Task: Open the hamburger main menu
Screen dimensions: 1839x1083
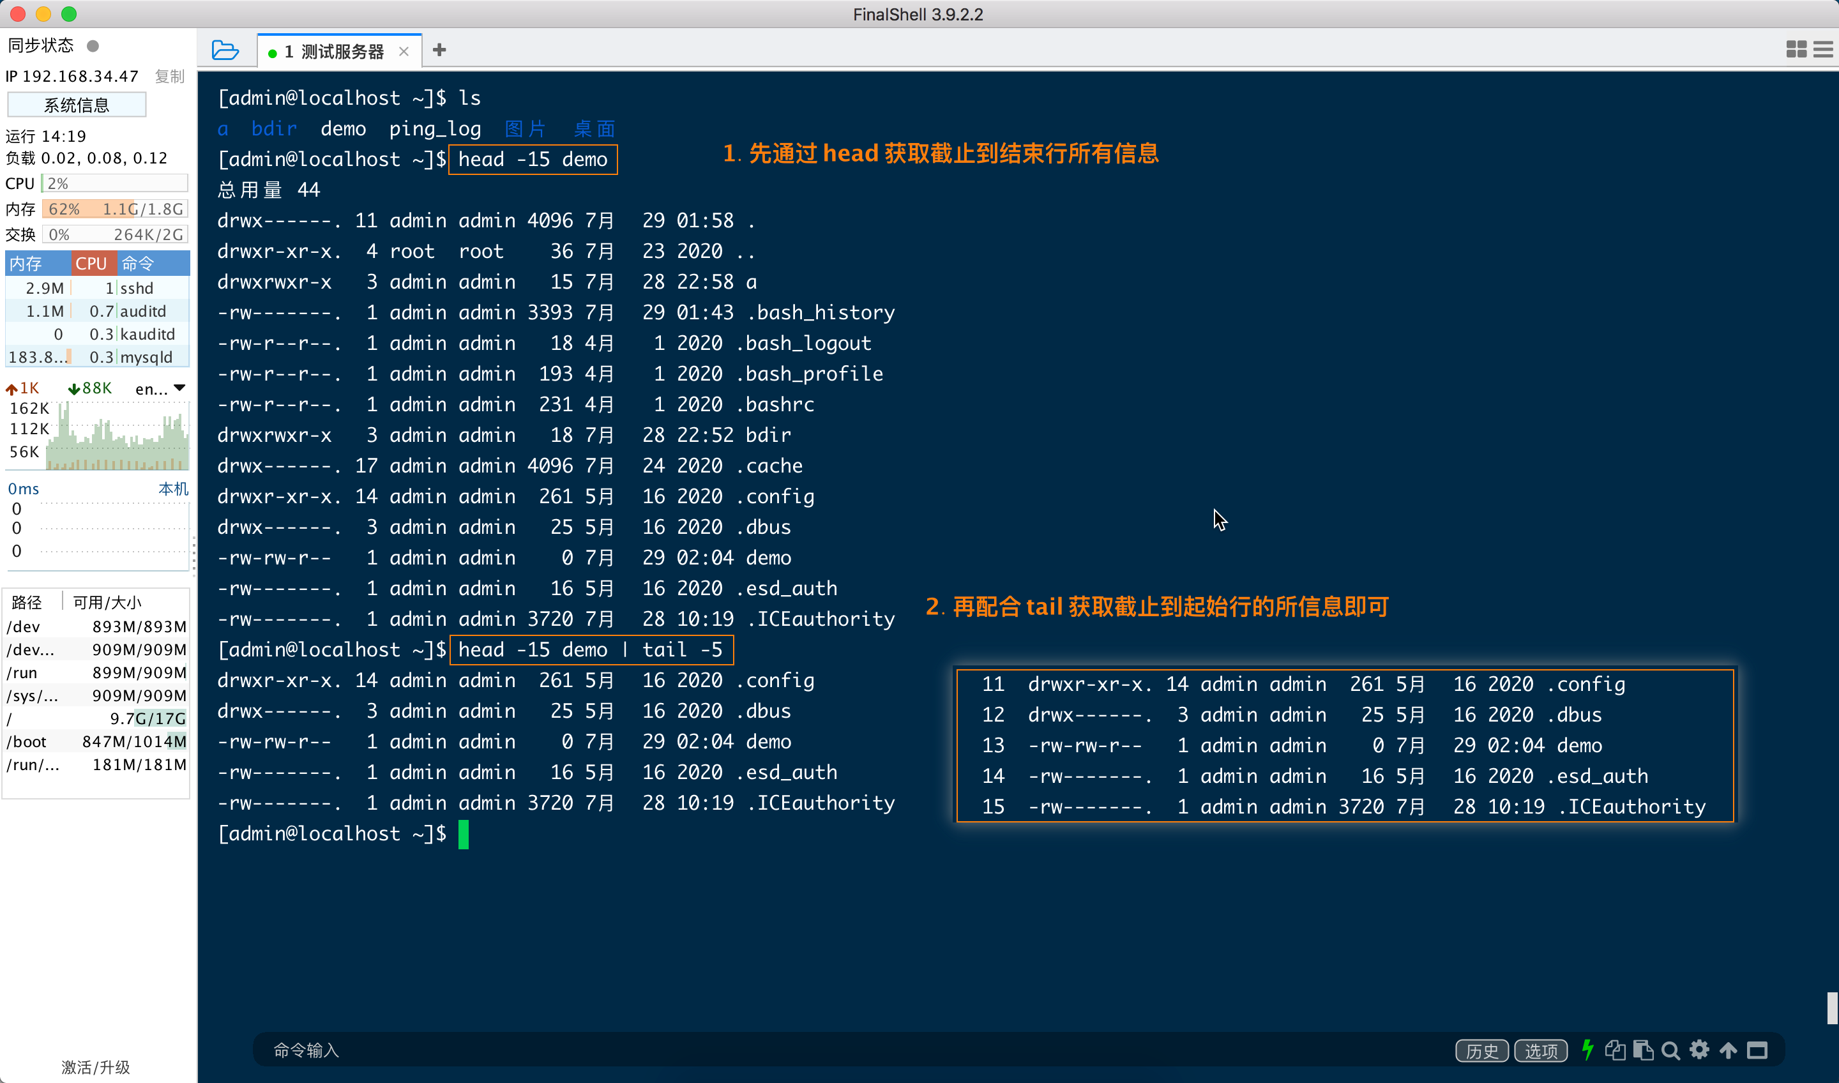Action: pos(1822,50)
